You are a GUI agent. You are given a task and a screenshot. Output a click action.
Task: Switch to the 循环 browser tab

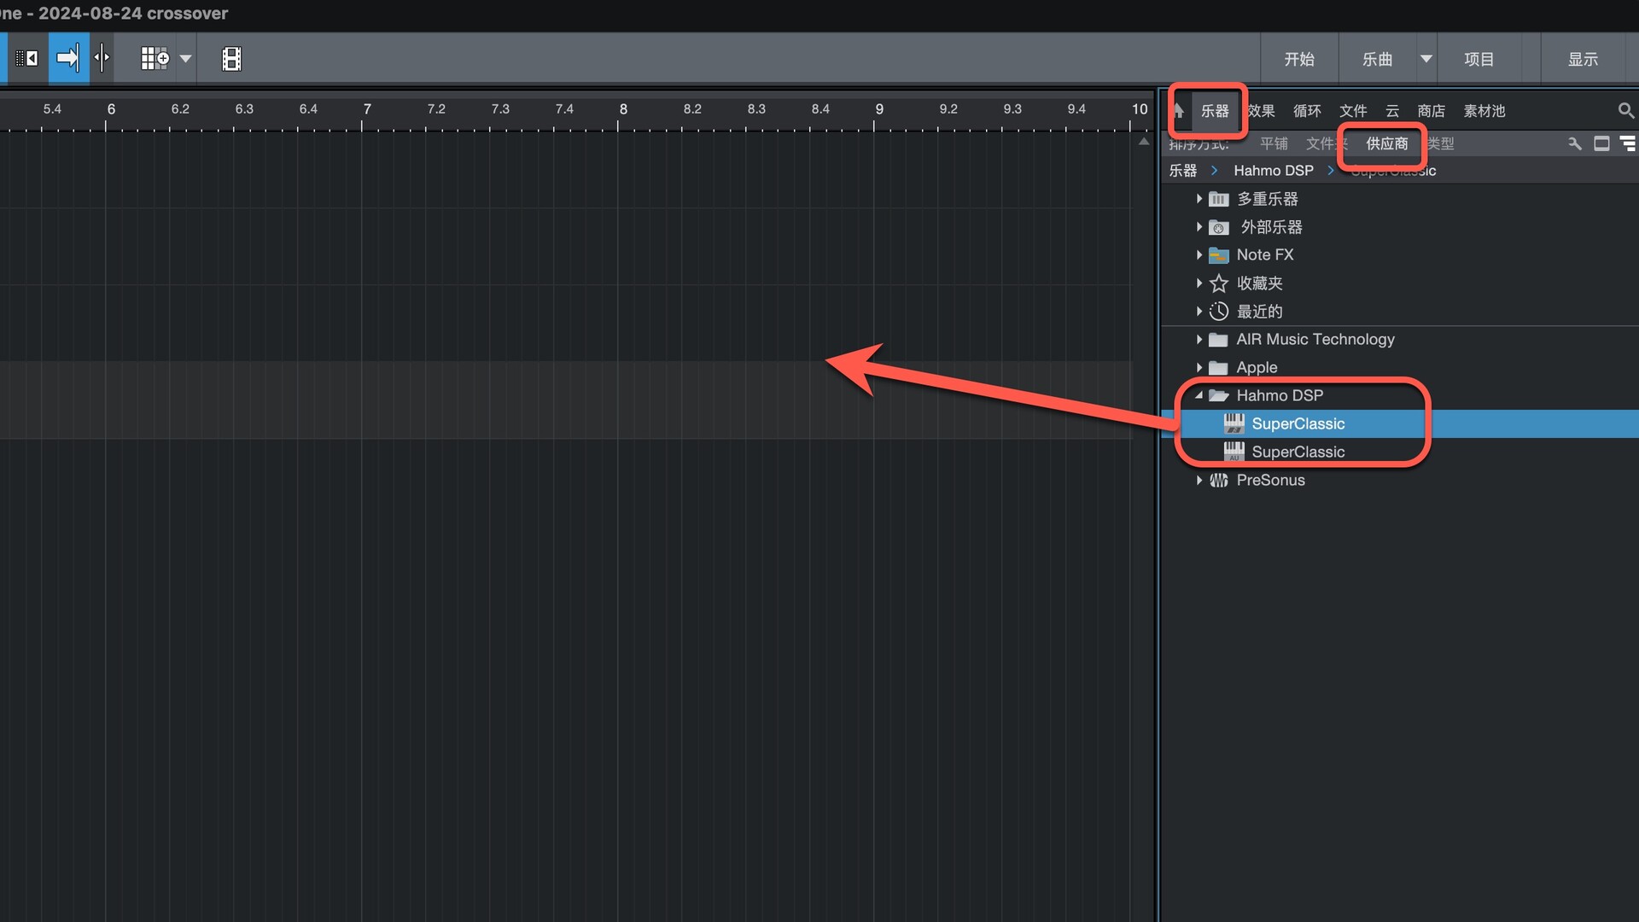pyautogui.click(x=1306, y=111)
